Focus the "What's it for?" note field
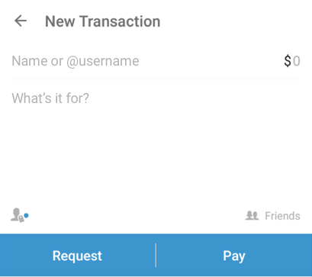The height and width of the screenshot is (277, 312). (50, 98)
